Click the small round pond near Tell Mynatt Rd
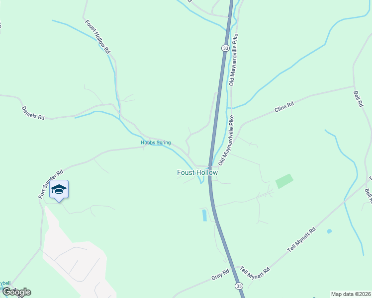The width and height of the screenshot is (372, 298). coord(329,231)
